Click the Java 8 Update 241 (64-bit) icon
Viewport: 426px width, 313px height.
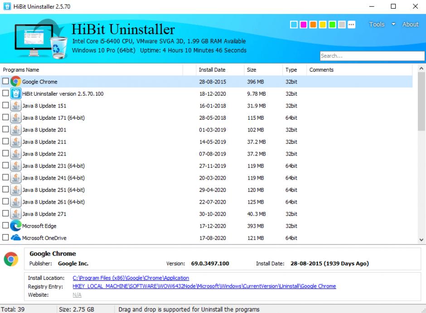click(x=16, y=177)
